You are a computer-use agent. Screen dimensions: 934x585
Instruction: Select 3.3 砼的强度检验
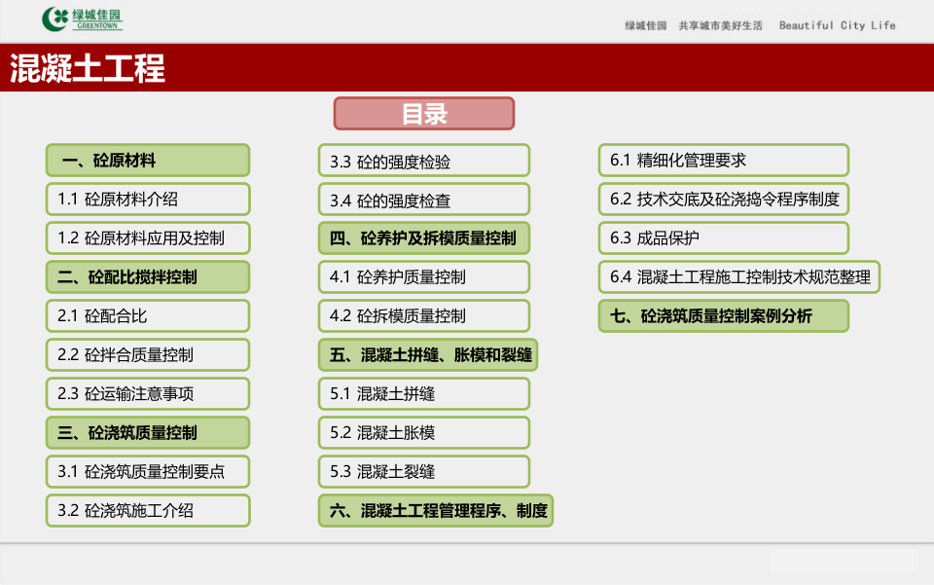pyautogui.click(x=424, y=161)
